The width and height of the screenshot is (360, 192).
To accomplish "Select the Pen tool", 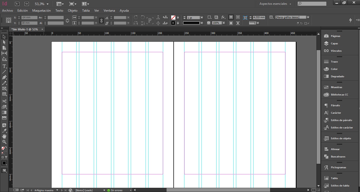I will (4, 77).
